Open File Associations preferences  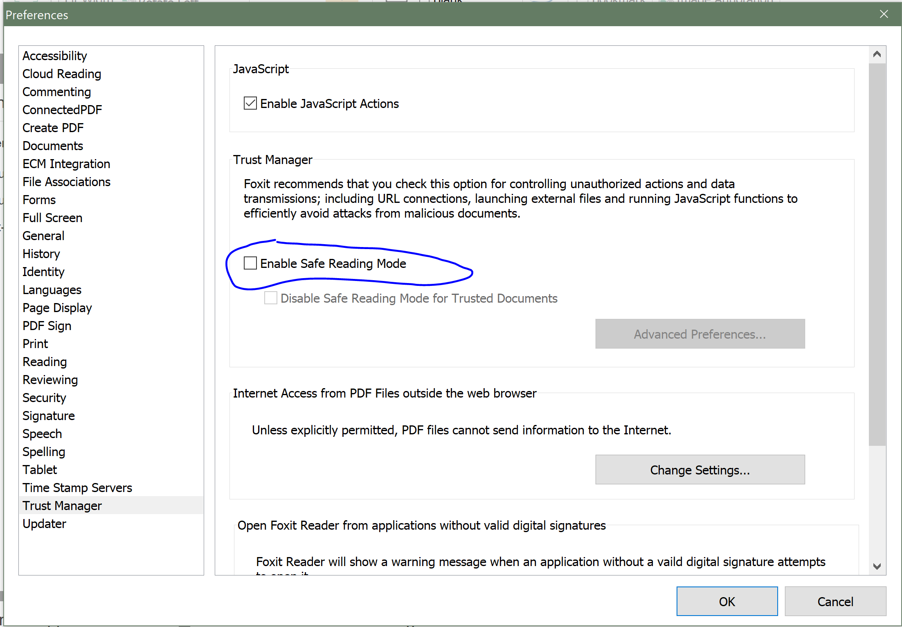(66, 182)
